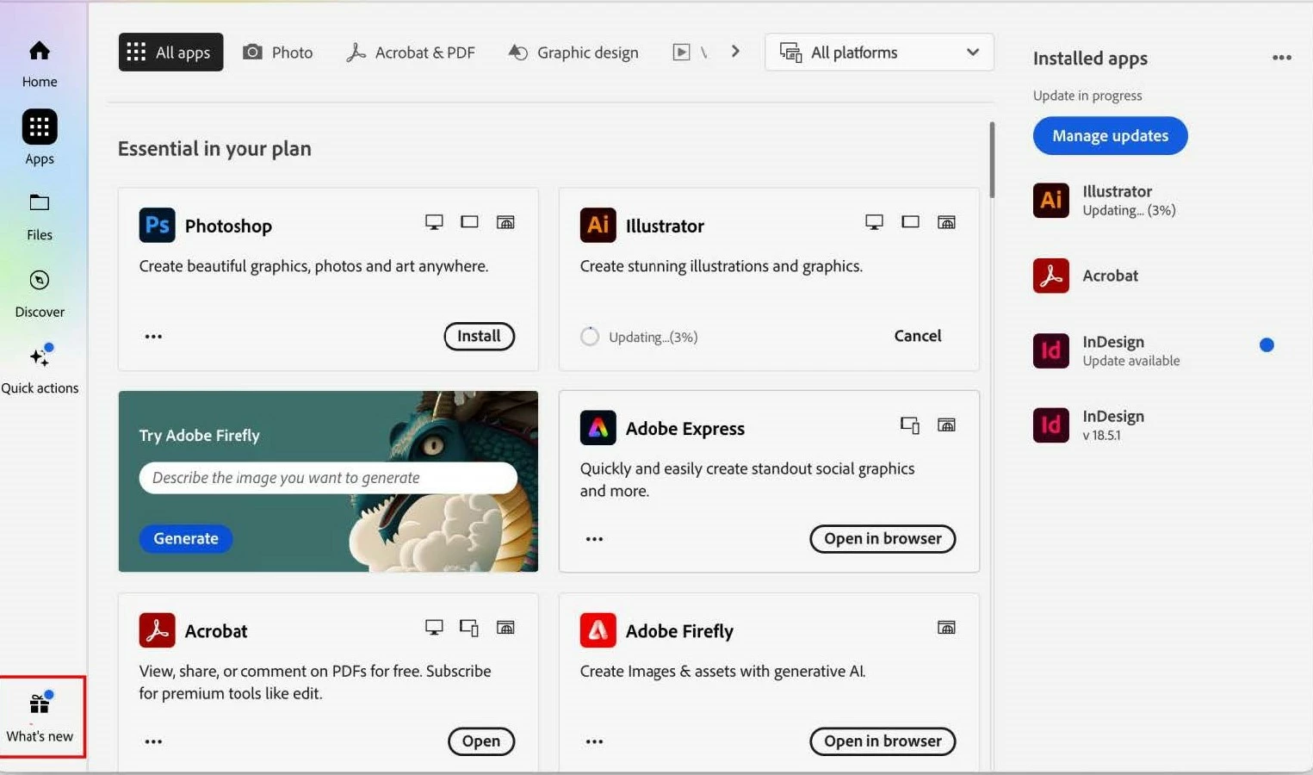Select Acrobat icon in Installed apps
The width and height of the screenshot is (1313, 775).
(x=1050, y=276)
